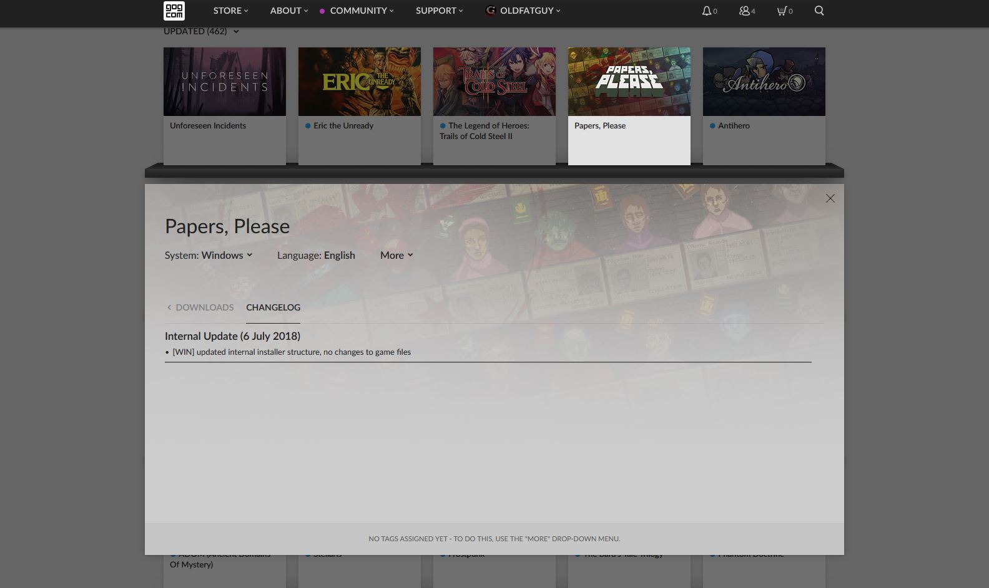
Task: Click the Unforeseen Incidents title
Action: [x=208, y=125]
